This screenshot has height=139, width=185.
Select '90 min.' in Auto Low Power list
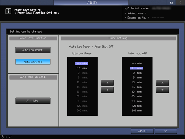[x=82, y=101]
